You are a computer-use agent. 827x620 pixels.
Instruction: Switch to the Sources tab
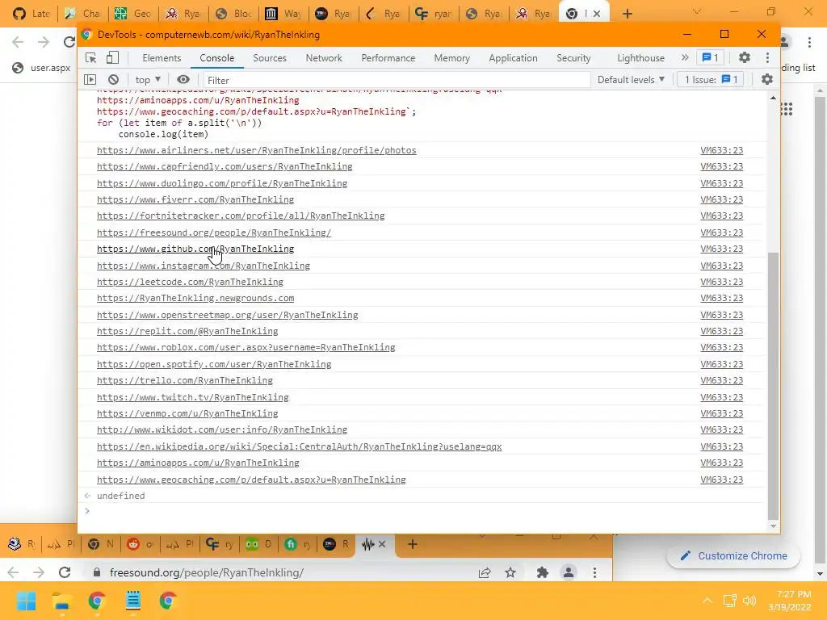point(270,58)
